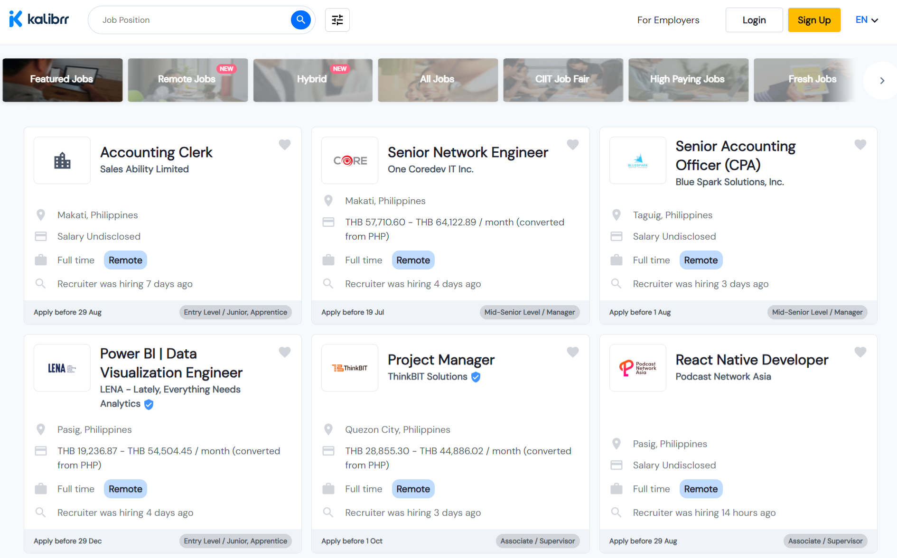Open the Remote Jobs category
The image size is (897, 558).
pyautogui.click(x=188, y=80)
